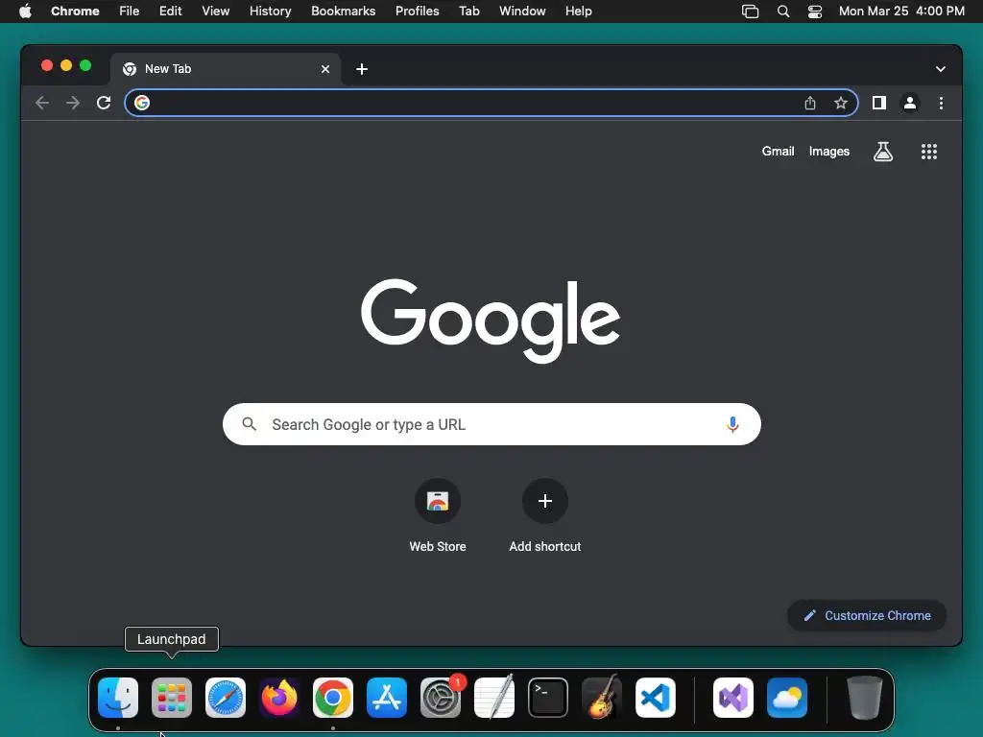Open Images link

[x=828, y=151]
